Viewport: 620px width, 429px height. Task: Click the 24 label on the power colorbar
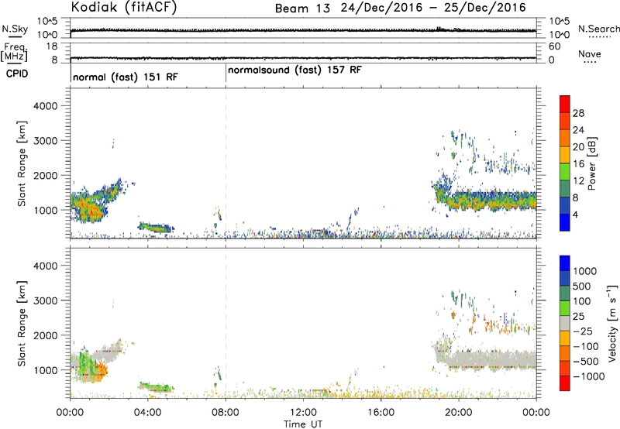click(x=578, y=130)
